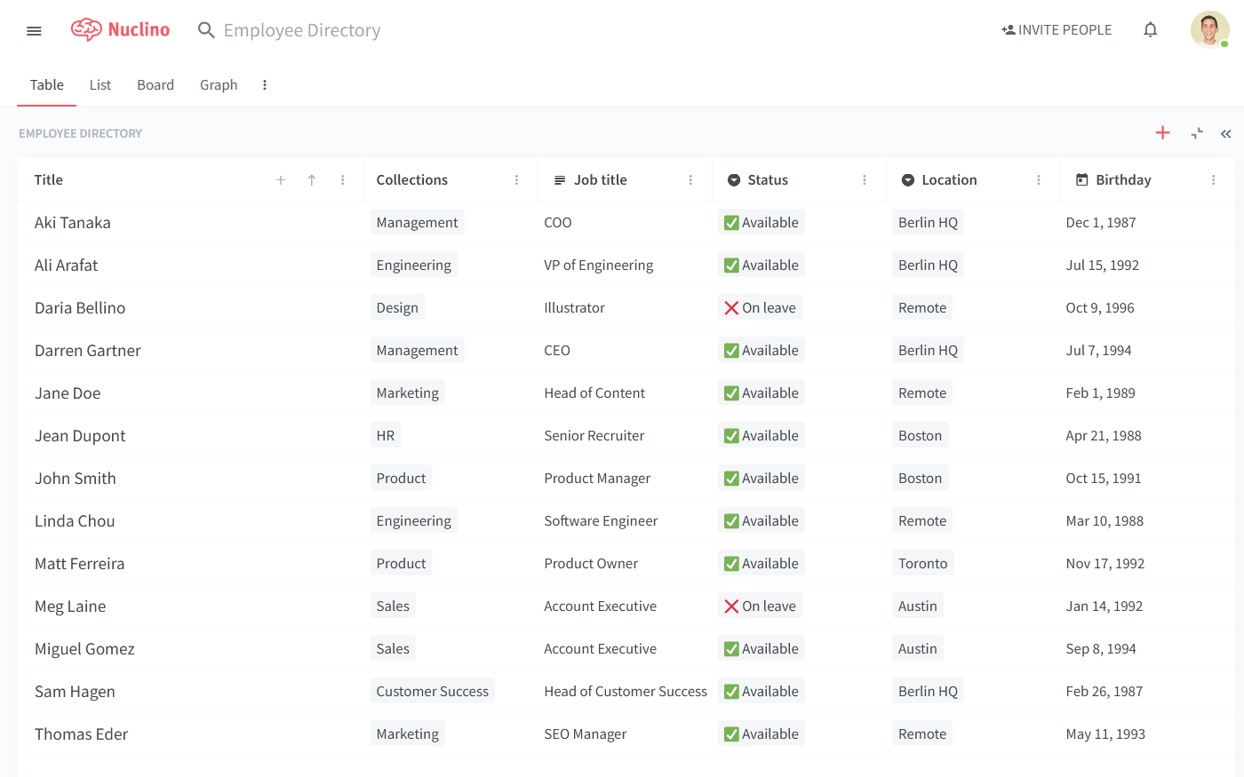The width and height of the screenshot is (1244, 777).
Task: Open the hamburger main menu
Action: (x=34, y=31)
